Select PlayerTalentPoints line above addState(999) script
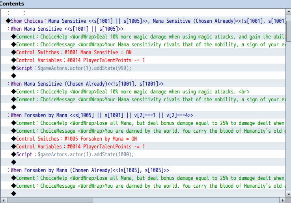291x203 pixels. [x=80, y=60]
